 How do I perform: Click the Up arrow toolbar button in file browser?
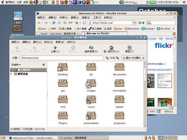coord(55,49)
